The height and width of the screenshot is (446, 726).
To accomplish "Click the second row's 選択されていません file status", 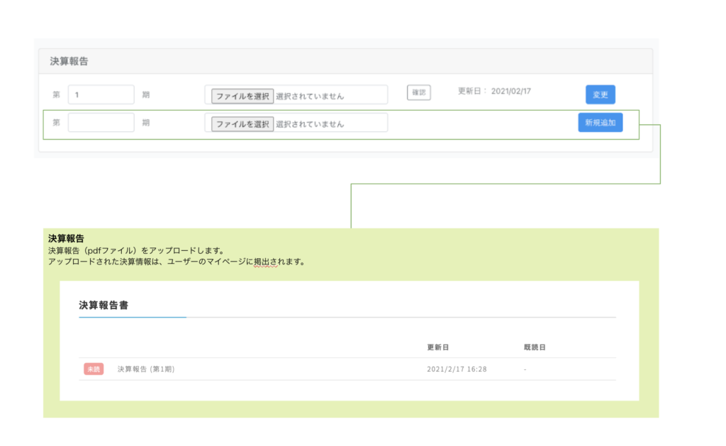I will 310,124.
